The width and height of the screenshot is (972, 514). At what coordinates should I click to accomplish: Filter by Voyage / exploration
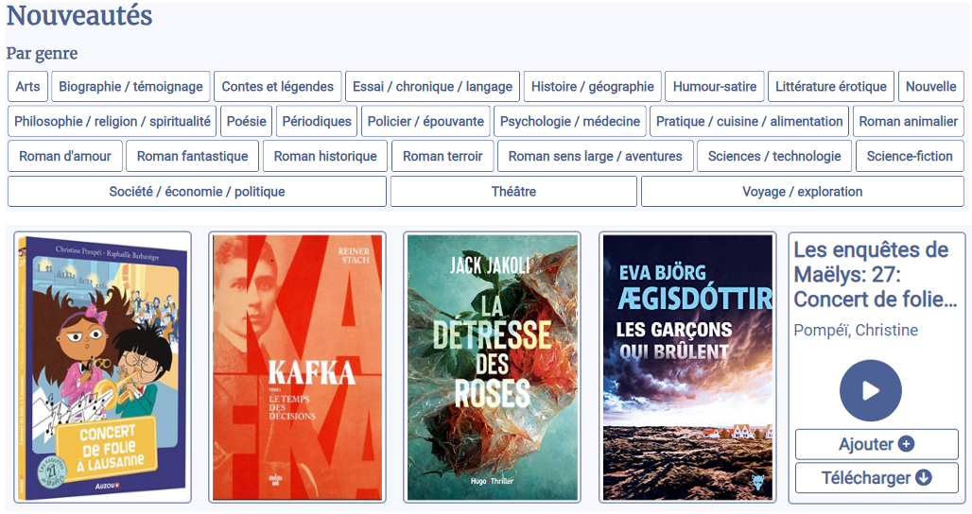(x=802, y=191)
